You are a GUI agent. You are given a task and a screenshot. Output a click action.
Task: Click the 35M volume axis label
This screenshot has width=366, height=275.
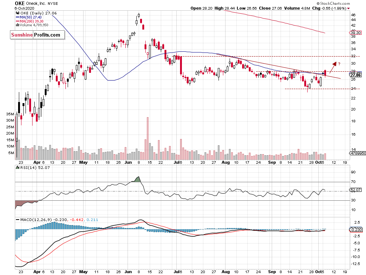click(10, 114)
